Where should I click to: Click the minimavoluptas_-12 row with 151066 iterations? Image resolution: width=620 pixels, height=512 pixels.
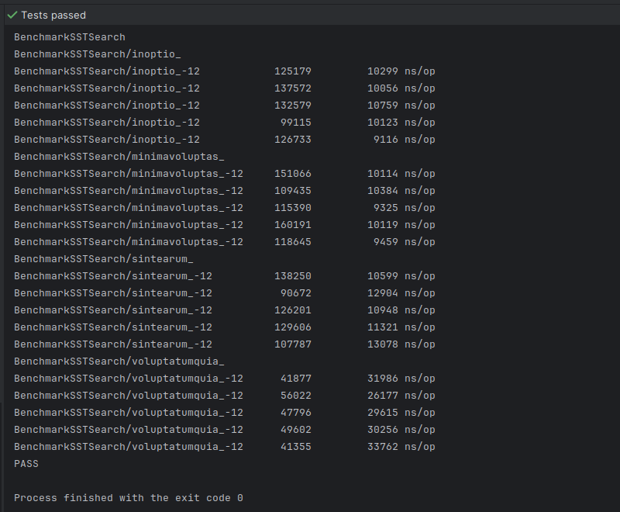(x=225, y=173)
